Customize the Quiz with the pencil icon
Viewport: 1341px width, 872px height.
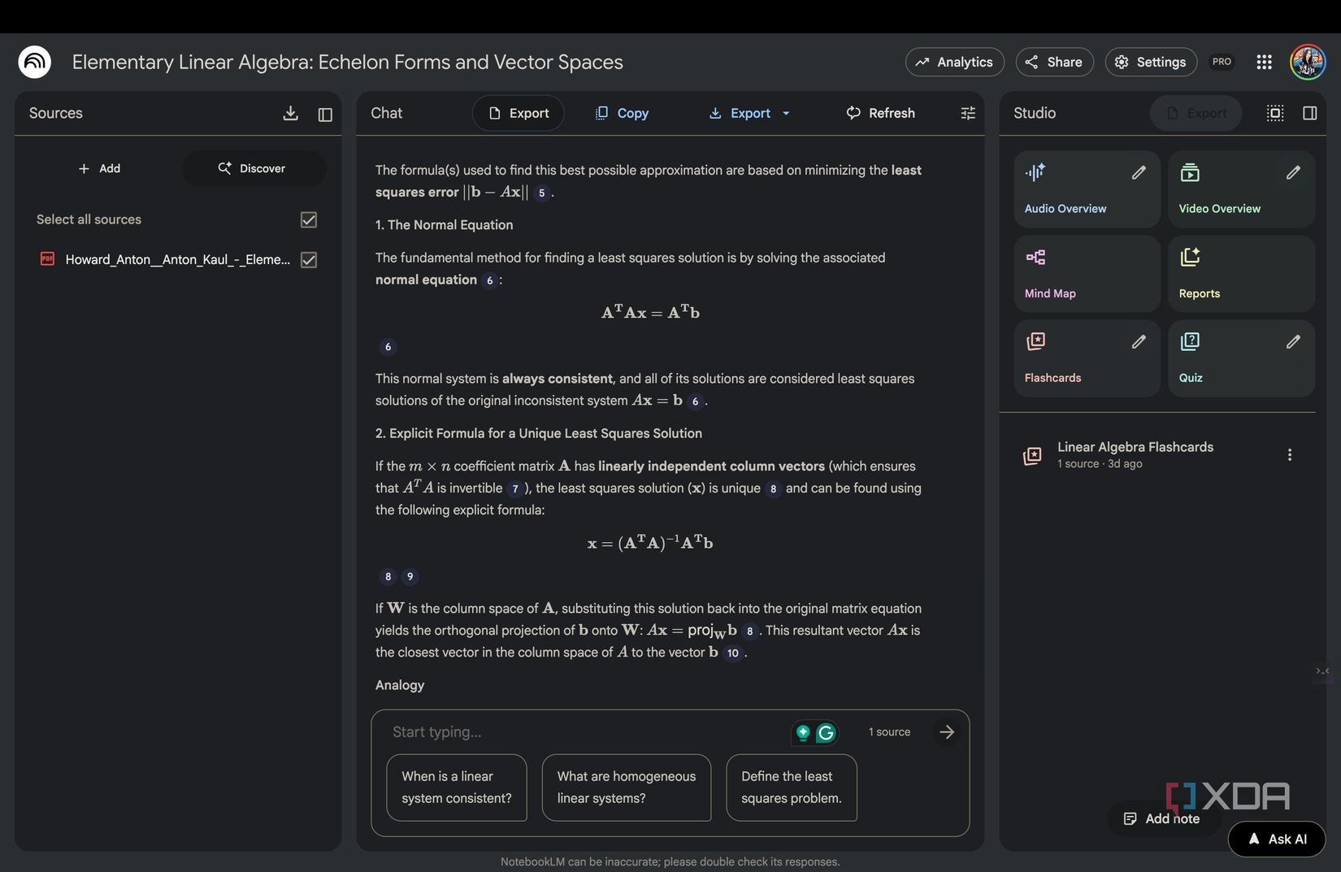pos(1292,341)
